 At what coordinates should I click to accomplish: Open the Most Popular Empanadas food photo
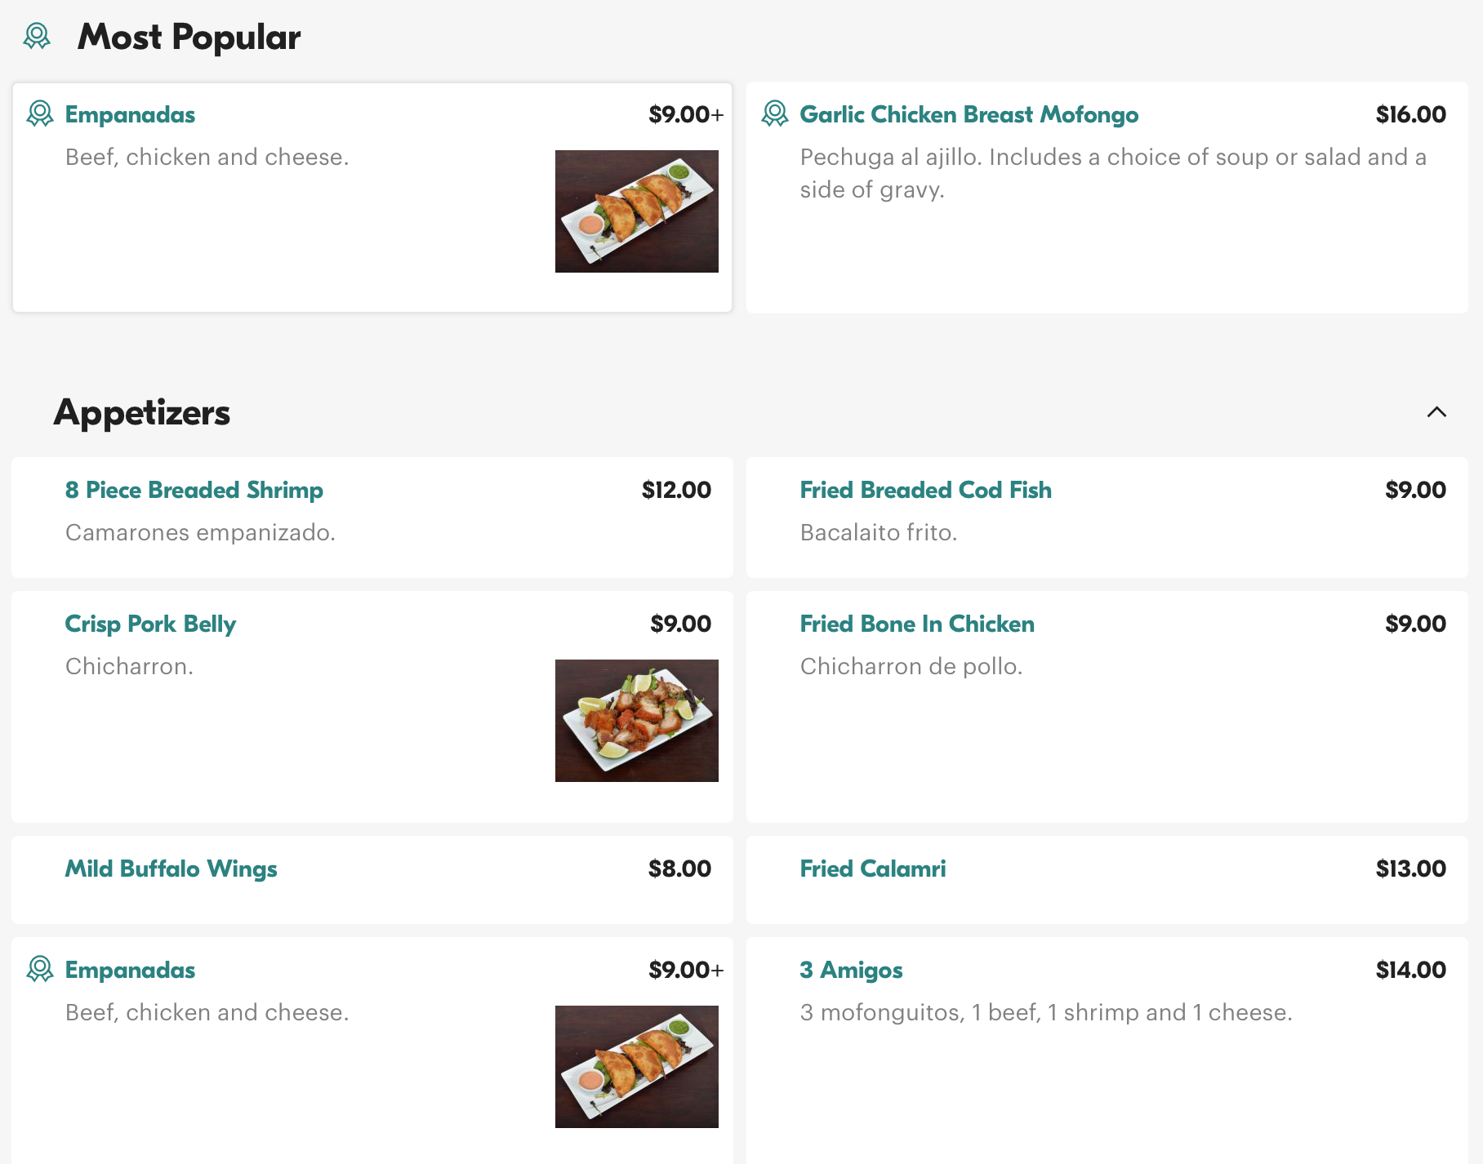coord(636,211)
